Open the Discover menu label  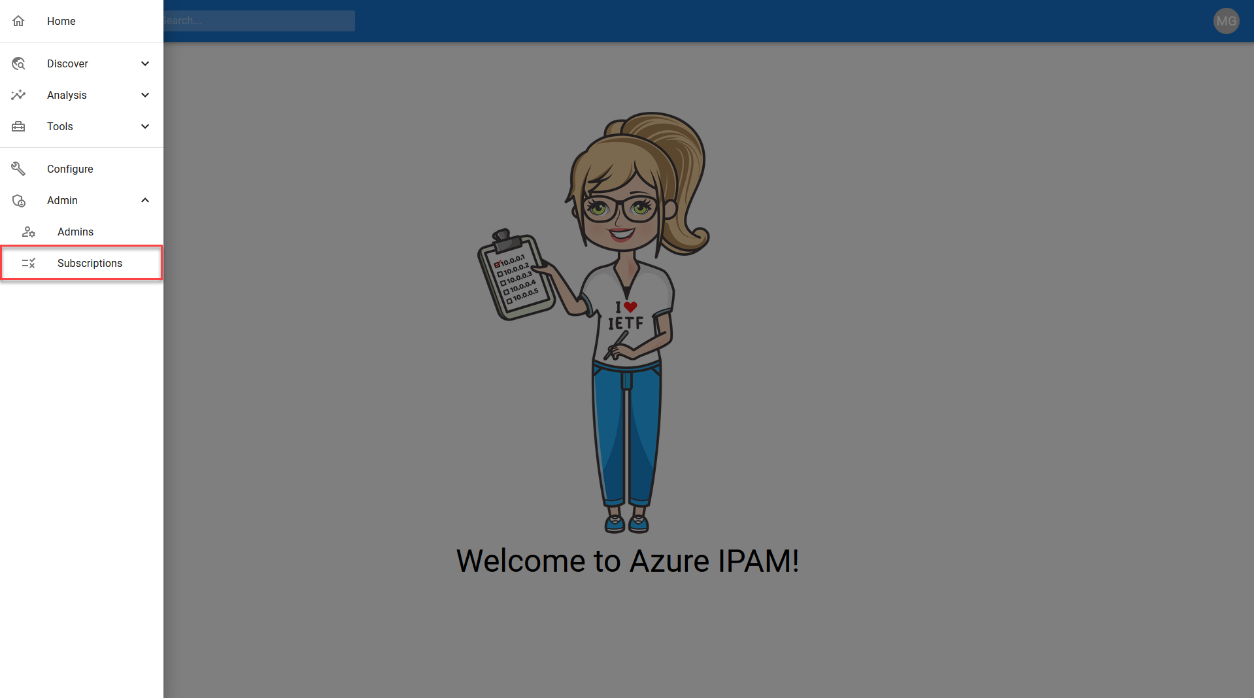(67, 63)
